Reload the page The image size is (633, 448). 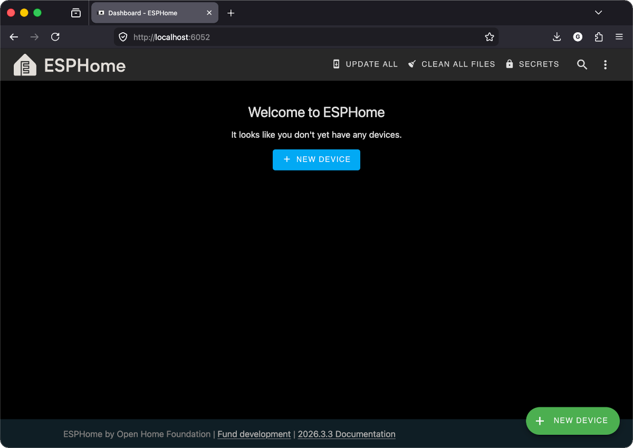click(x=55, y=37)
